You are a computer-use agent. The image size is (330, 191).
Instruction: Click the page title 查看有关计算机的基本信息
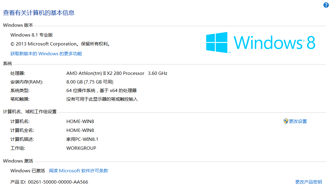pos(38,13)
